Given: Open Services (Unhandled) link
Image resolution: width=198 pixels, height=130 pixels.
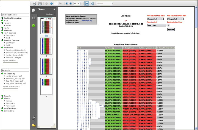Looking at the screenshot, I should (x=16, y=50).
